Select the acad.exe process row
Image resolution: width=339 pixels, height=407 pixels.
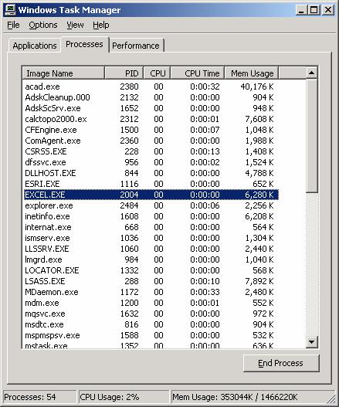click(151, 86)
